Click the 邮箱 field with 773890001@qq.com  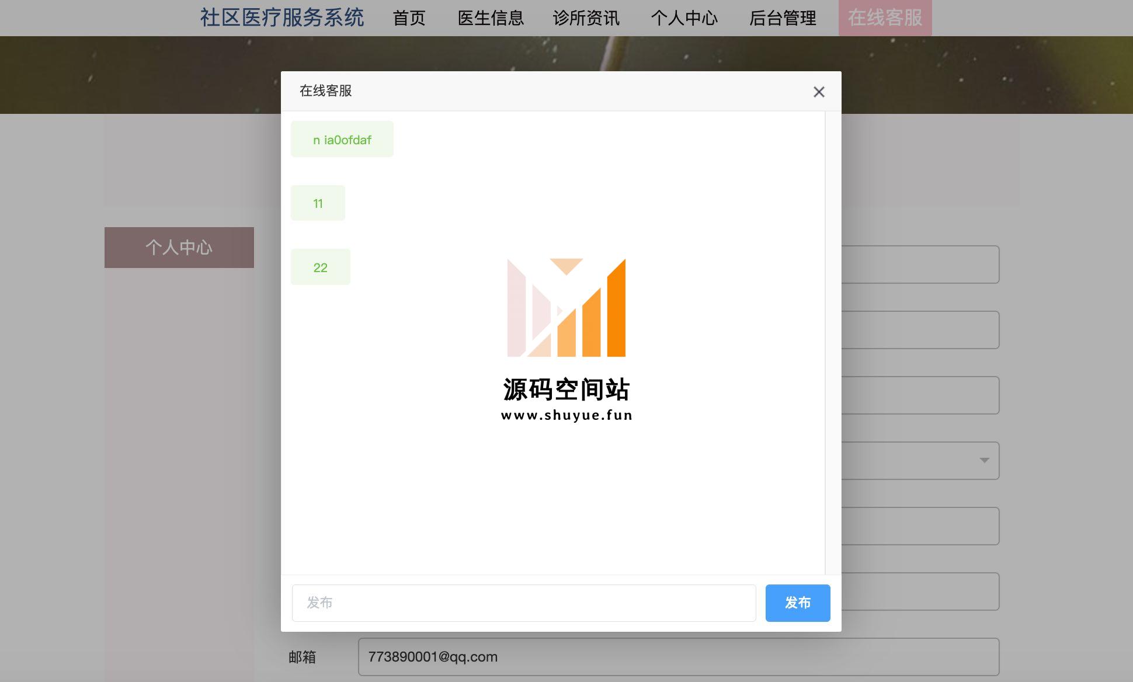(679, 657)
